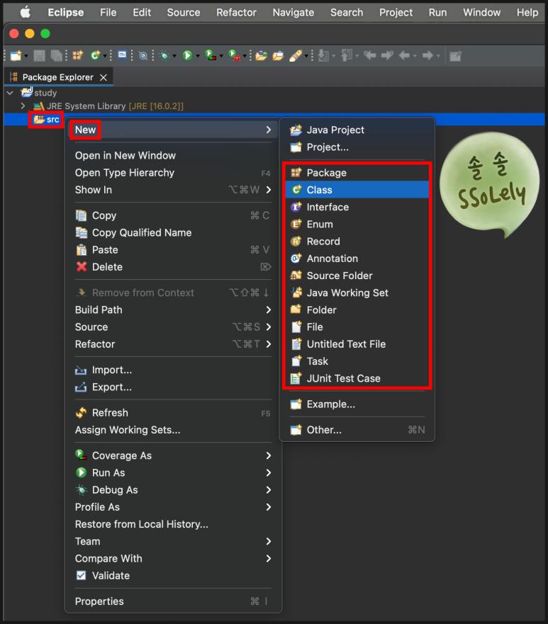Screen dimensions: 548x624
Task: Choose Import... in context menu
Action: (x=173, y=370)
